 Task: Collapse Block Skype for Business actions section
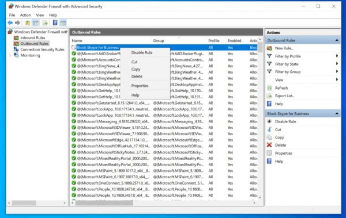pos(337,114)
